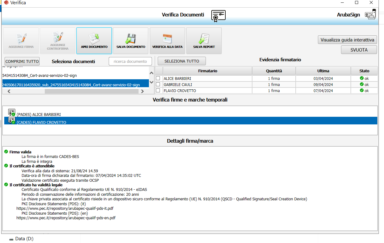Click the Verifica Documenti certificate icon
The image size is (384, 243).
218,15
